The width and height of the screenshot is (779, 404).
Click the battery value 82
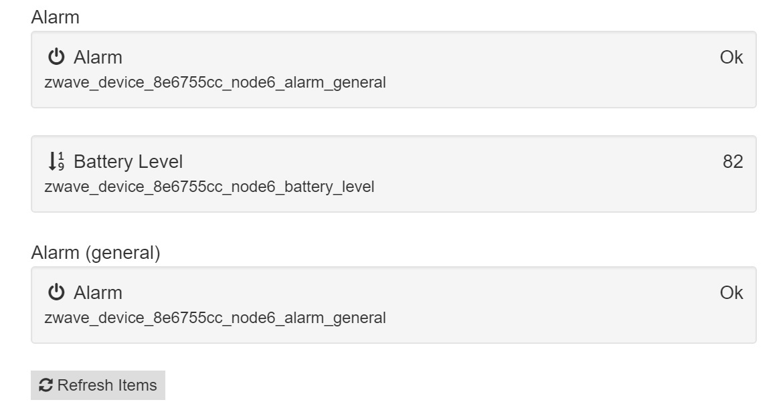tap(733, 162)
